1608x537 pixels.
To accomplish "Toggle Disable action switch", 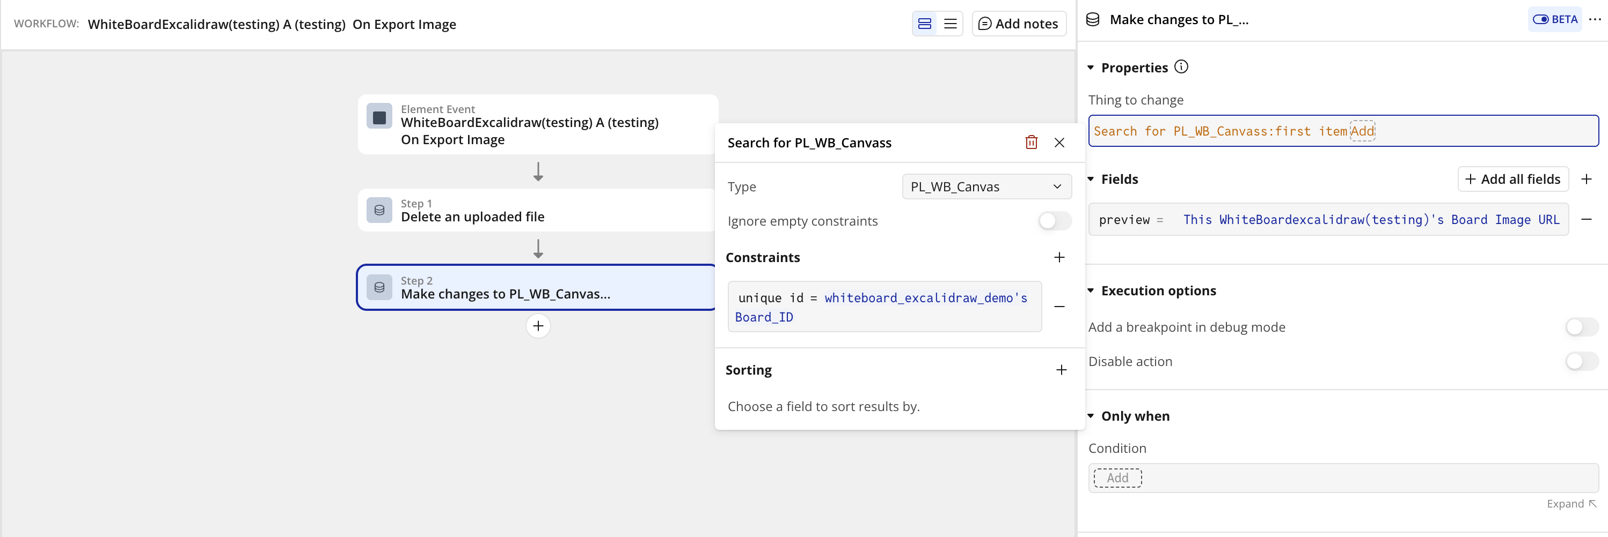I will pyautogui.click(x=1582, y=361).
